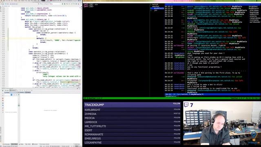This screenshot has width=261, height=147.
Task: Click the Run icon in IDE toolbar
Action: pyautogui.click(x=63, y=4)
